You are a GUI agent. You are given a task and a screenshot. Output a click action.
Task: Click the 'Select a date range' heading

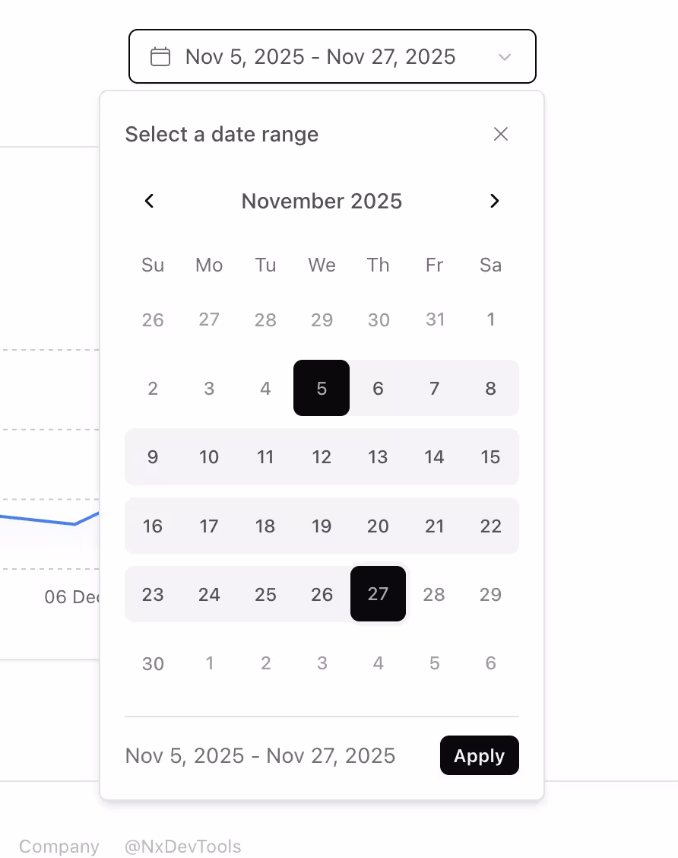222,134
